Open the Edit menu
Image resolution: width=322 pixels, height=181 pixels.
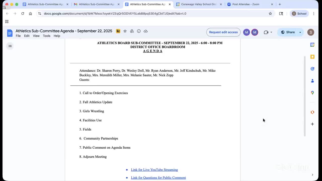pos(27,36)
